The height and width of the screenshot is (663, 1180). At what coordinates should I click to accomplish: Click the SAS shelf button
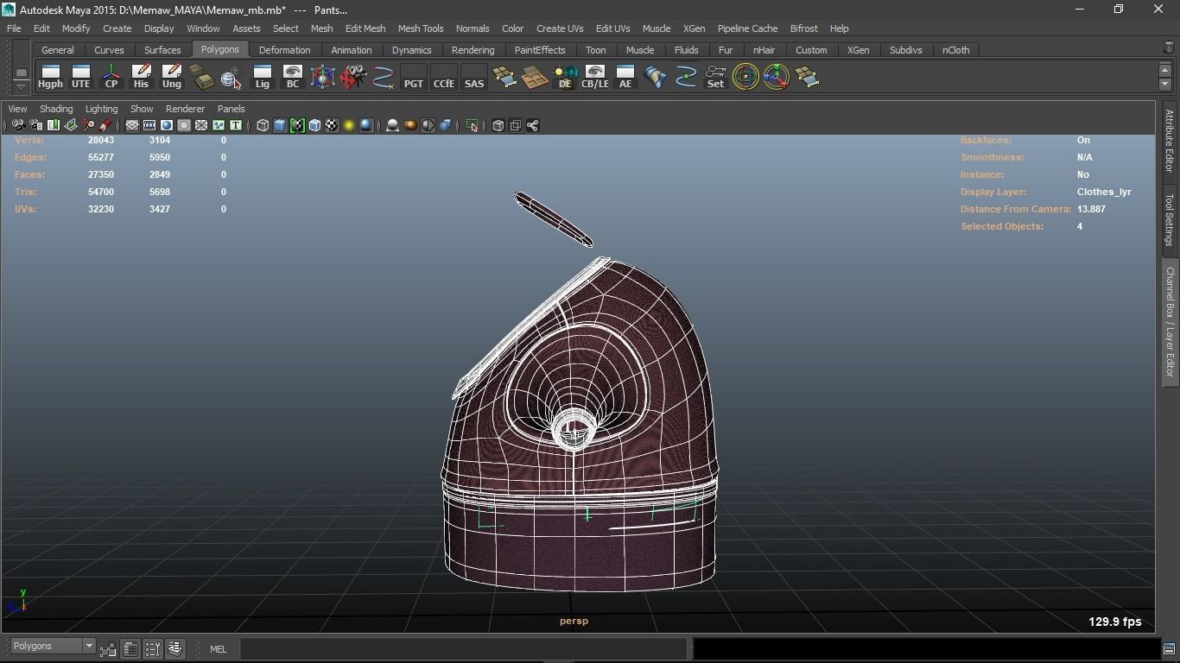click(x=473, y=77)
